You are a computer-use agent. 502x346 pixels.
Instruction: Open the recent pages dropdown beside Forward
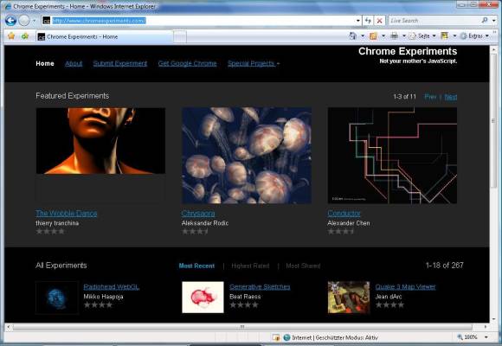(x=34, y=21)
